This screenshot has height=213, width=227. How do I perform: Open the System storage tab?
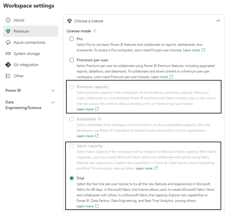31,54
